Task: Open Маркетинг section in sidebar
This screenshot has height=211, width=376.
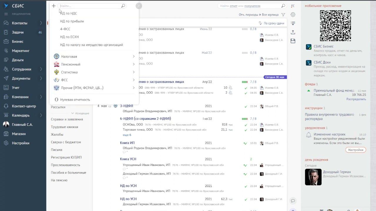Action: 21,51
